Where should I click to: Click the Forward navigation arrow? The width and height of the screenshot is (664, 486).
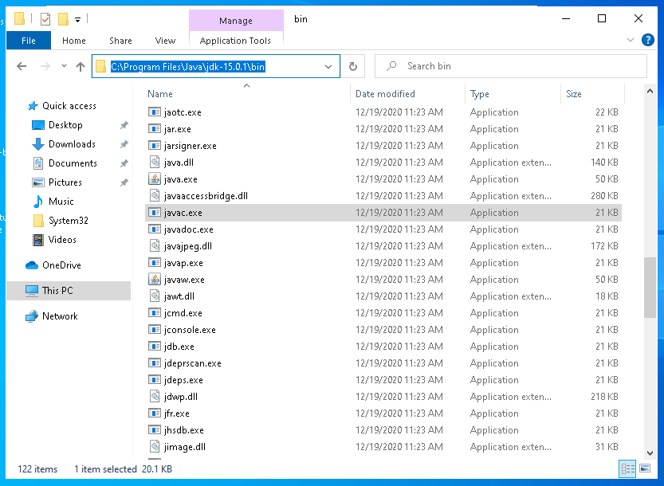tap(45, 66)
